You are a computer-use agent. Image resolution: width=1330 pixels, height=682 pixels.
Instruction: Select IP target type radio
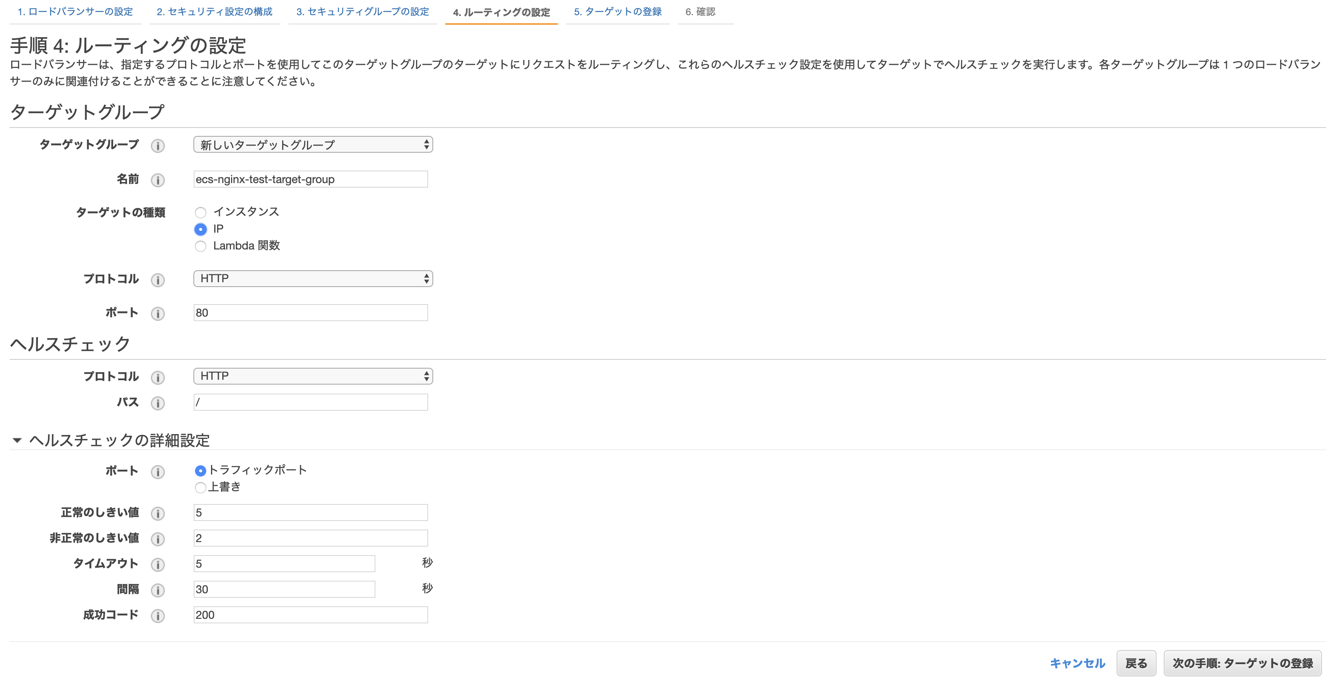(x=200, y=229)
